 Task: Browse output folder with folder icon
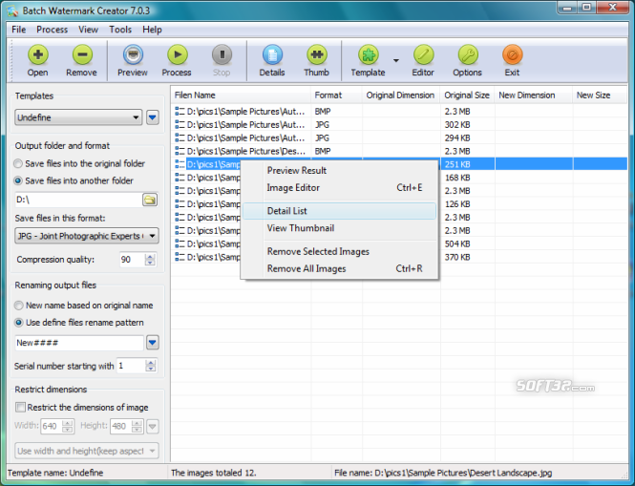click(150, 200)
